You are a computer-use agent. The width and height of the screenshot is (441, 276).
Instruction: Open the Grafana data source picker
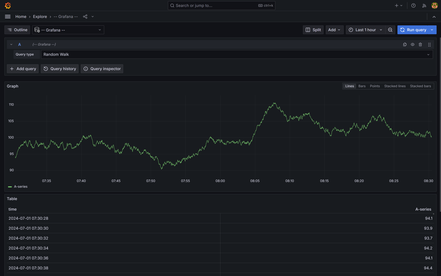coord(68,30)
